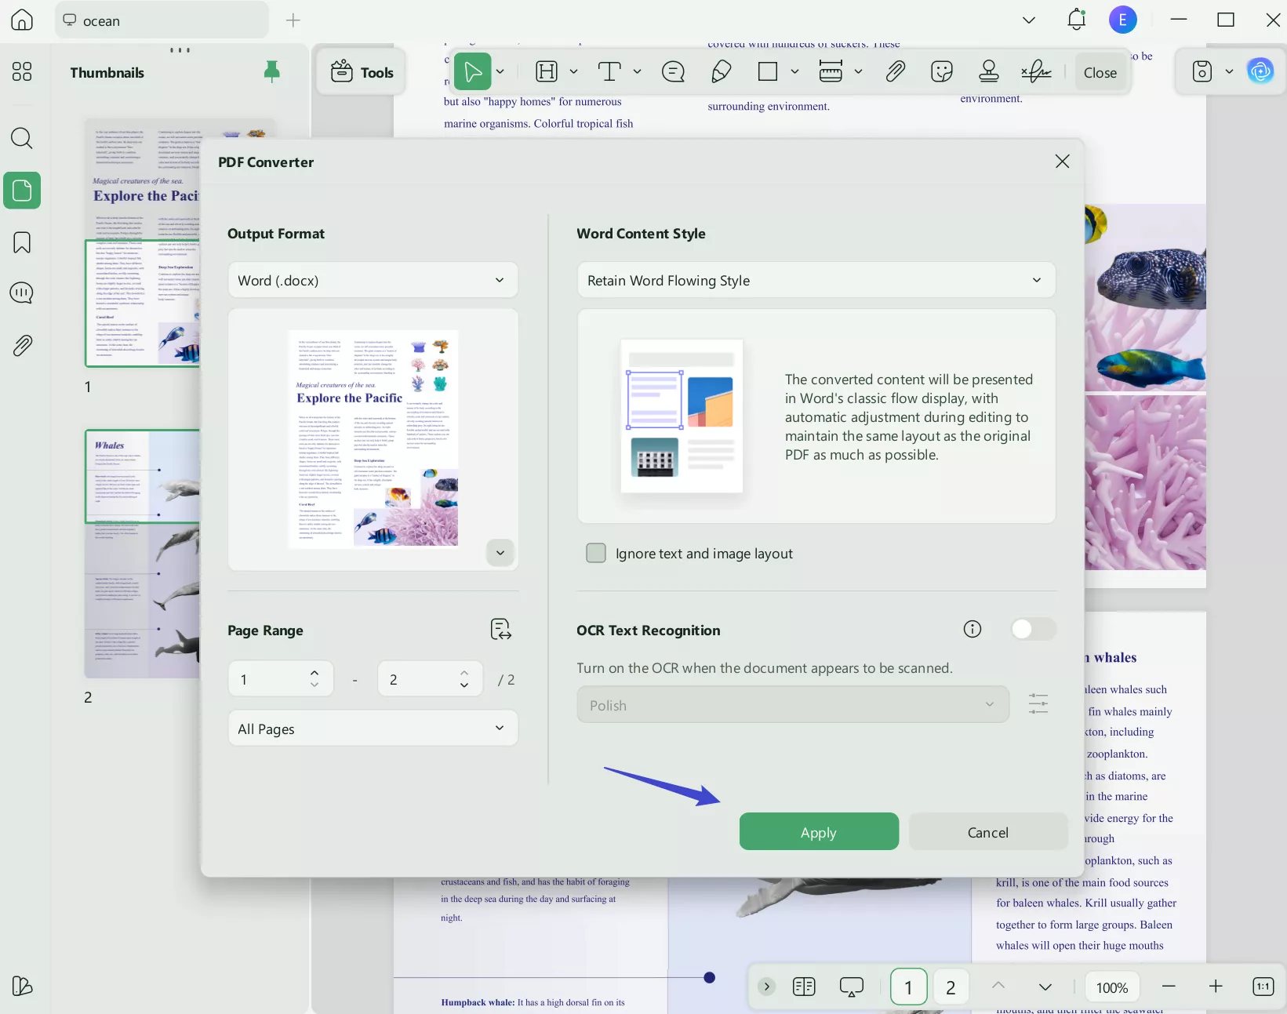
Task: Switch to the ocean document tab
Action: 161,20
